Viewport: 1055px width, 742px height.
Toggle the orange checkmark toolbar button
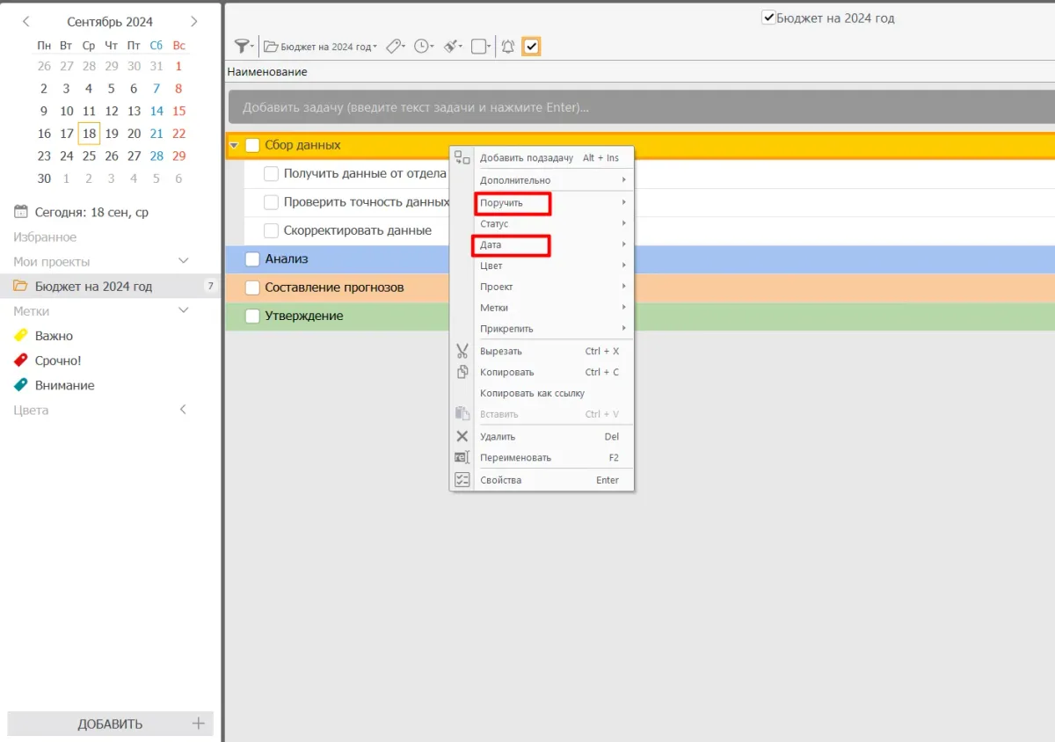[531, 47]
